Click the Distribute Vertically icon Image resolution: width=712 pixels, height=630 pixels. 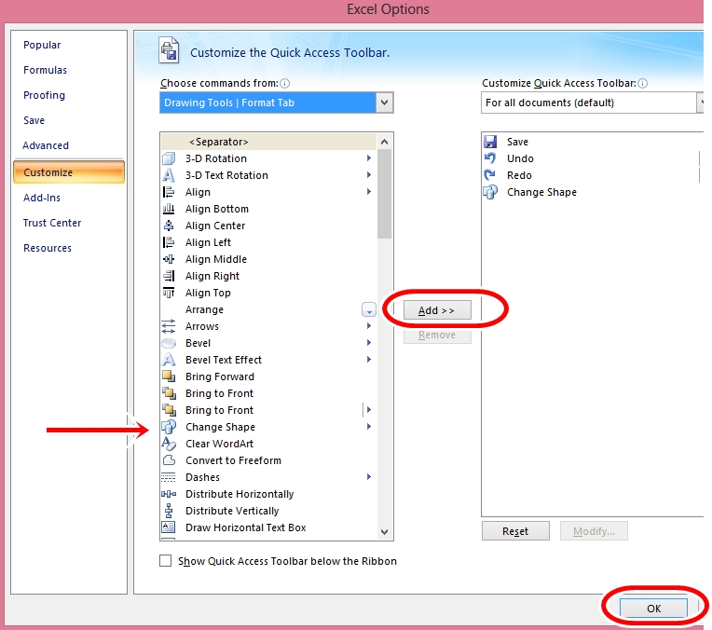click(x=169, y=511)
